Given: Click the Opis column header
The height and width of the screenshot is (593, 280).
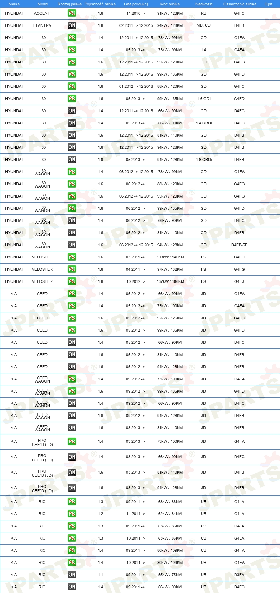Looking at the screenshot, I should point(269,4).
